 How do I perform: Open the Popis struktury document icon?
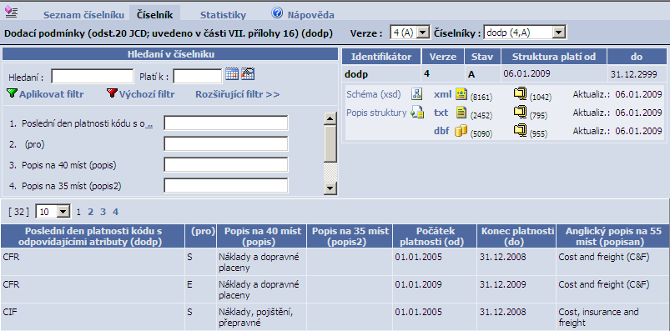point(416,113)
